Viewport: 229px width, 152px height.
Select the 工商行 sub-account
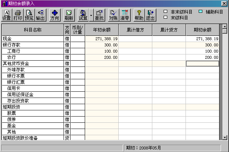(x=33, y=51)
